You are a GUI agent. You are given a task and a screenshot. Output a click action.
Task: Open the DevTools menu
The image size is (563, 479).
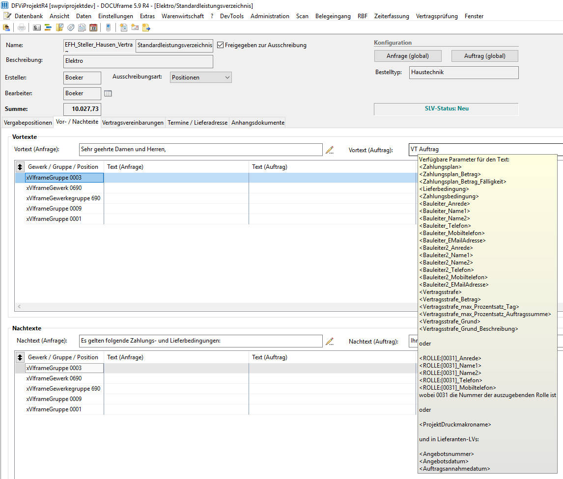pyautogui.click(x=232, y=16)
